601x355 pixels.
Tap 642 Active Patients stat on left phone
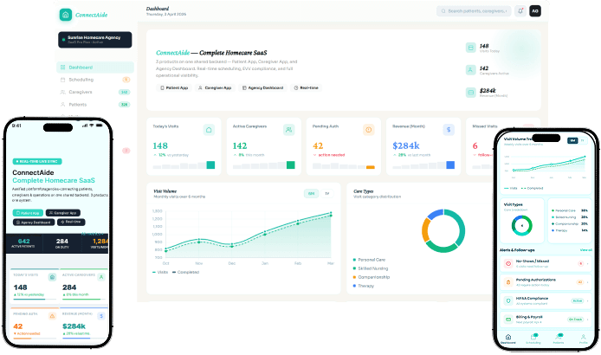click(x=23, y=243)
